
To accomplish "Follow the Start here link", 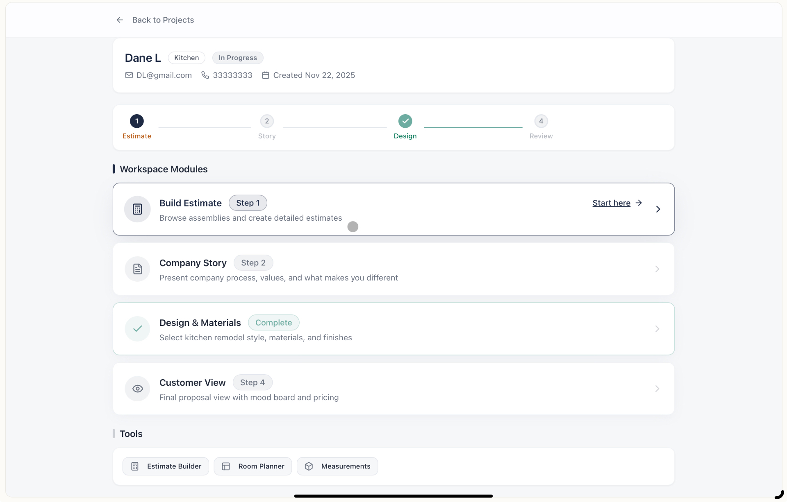I will (611, 203).
